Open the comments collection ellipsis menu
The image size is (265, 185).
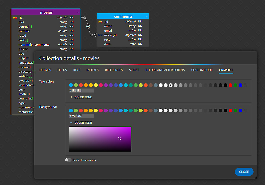147,16
